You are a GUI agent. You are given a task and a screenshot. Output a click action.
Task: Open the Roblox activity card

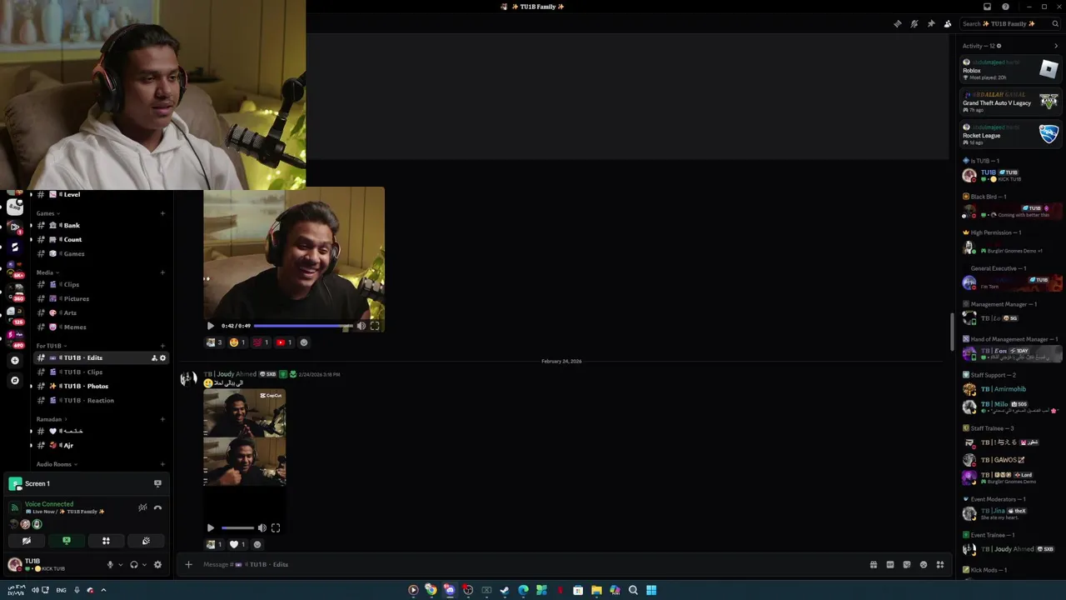(1010, 70)
